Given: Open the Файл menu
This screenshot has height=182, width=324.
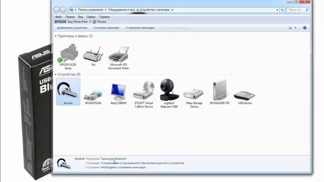Looking at the screenshot, I should point(58,17).
